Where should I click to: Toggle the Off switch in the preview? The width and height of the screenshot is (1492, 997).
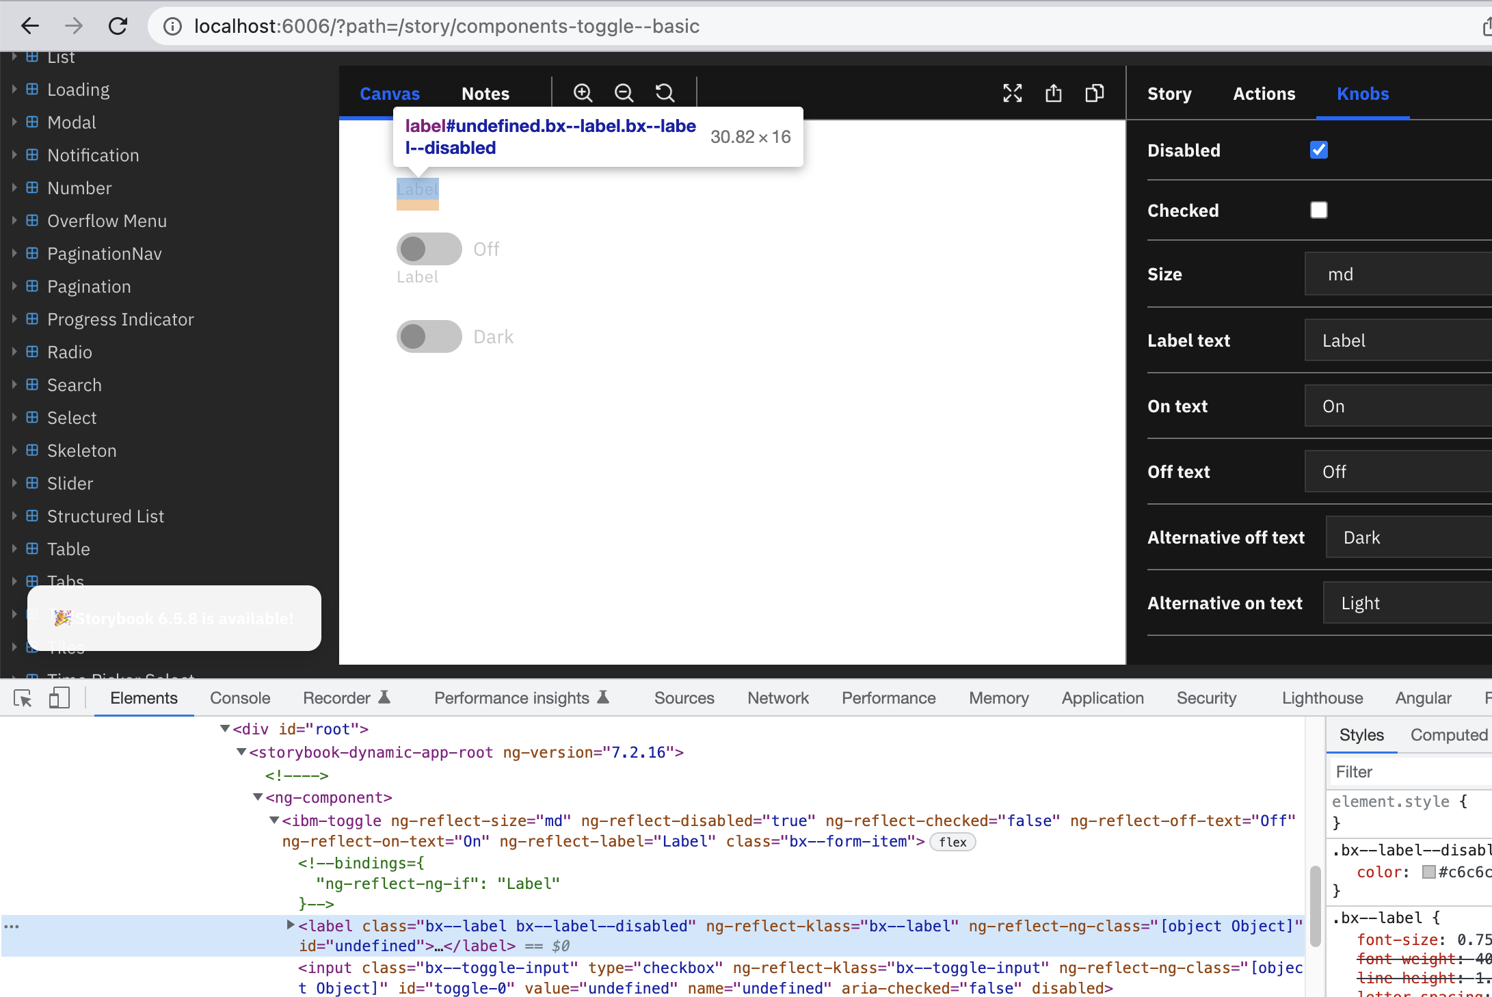coord(429,249)
